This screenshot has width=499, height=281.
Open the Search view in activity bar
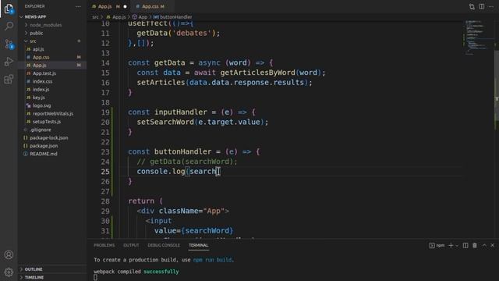click(9, 26)
